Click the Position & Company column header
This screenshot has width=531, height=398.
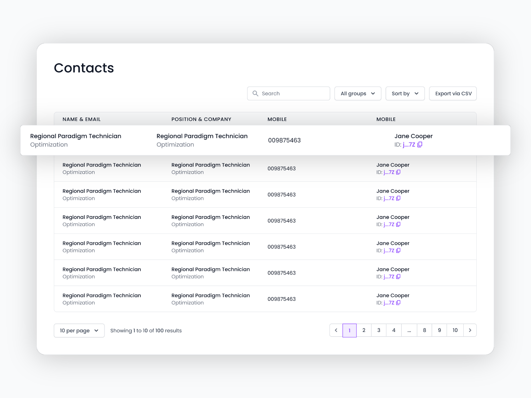201,119
